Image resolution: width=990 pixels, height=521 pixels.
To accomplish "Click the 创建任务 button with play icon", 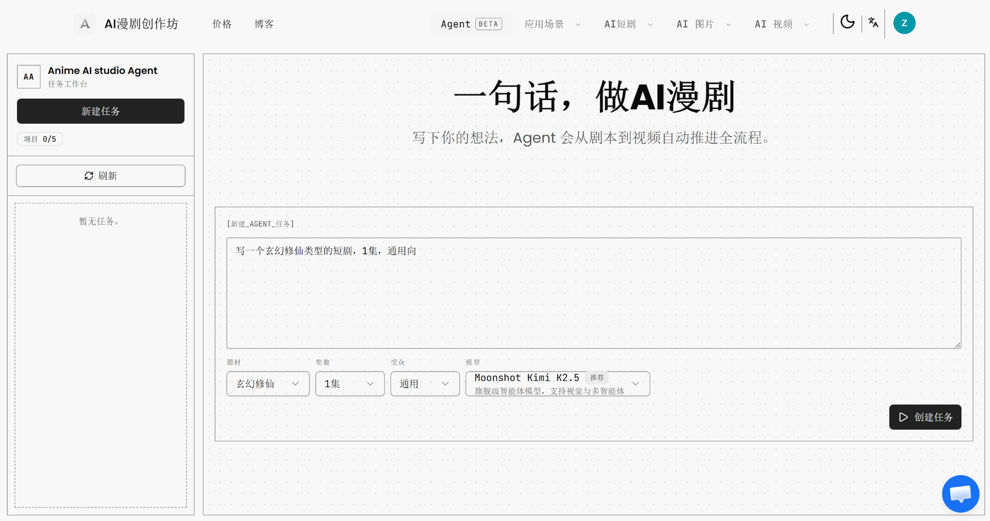I will click(x=925, y=417).
